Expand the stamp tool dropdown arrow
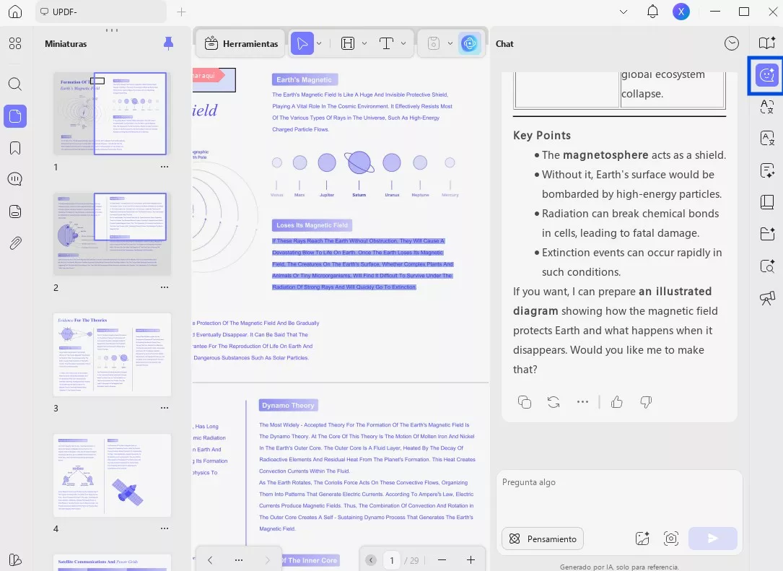This screenshot has width=783, height=571. 450,43
